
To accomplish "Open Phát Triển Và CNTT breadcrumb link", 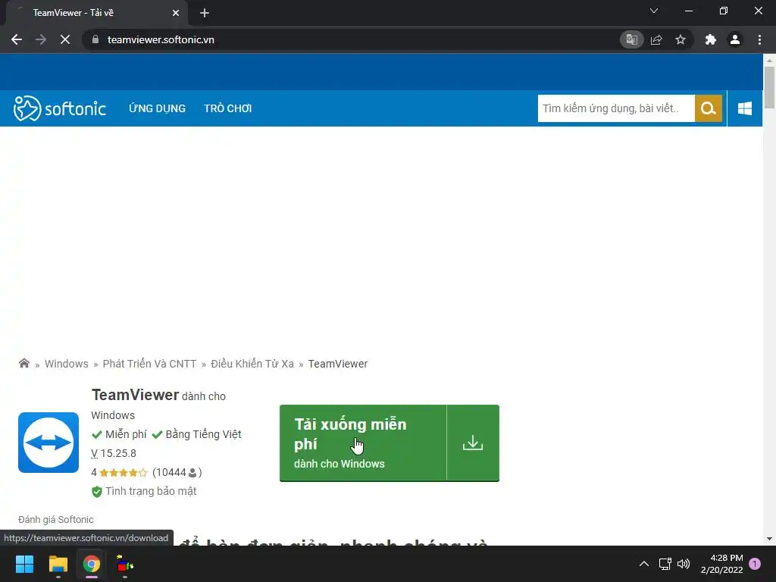I will tap(149, 364).
